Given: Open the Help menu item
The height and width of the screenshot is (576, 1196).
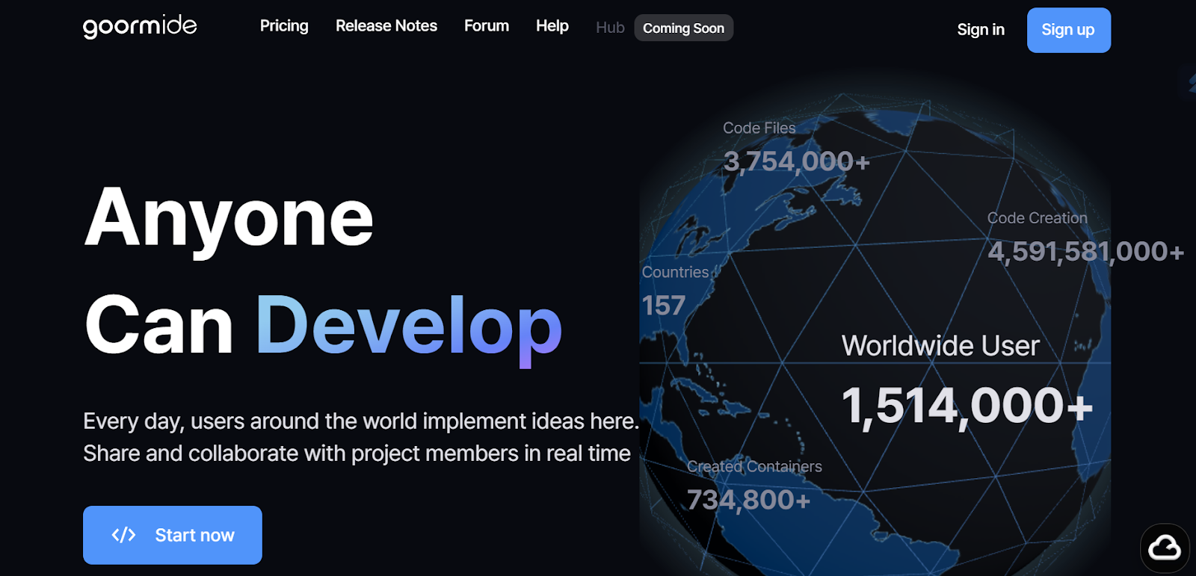Looking at the screenshot, I should pyautogui.click(x=552, y=26).
